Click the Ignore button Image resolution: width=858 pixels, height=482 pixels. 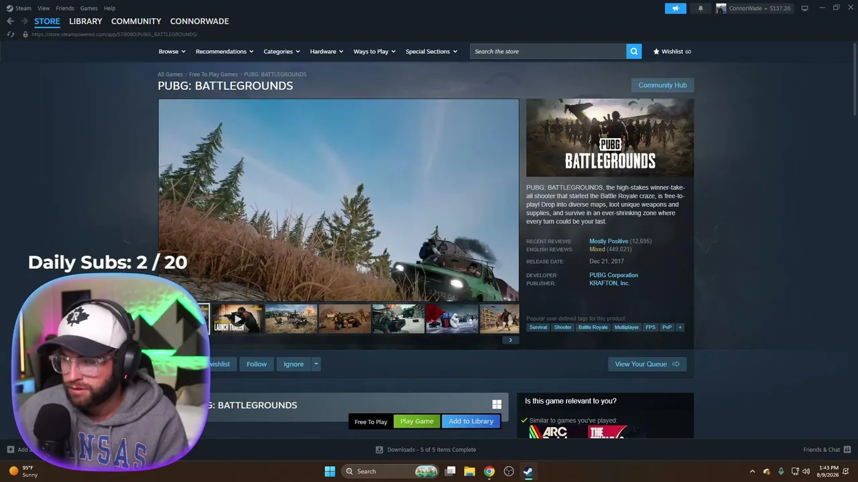(294, 364)
